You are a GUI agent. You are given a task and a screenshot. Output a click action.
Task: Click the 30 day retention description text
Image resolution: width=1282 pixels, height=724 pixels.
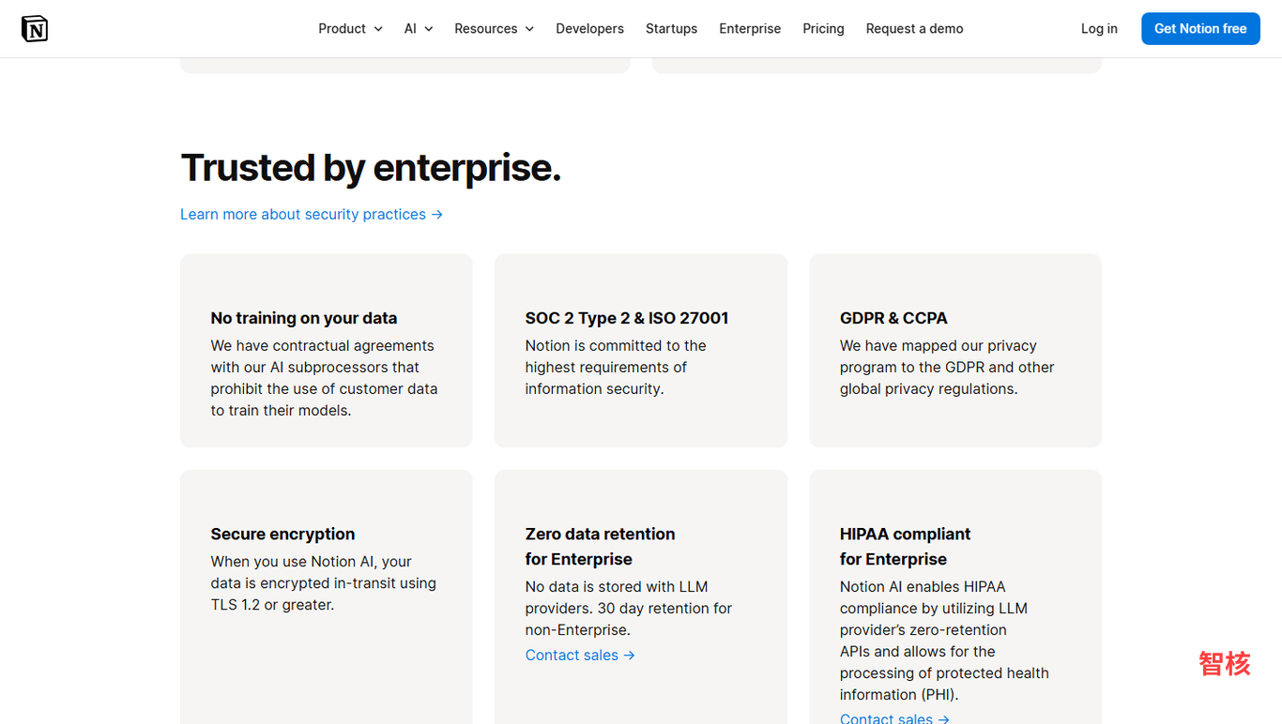(x=629, y=609)
